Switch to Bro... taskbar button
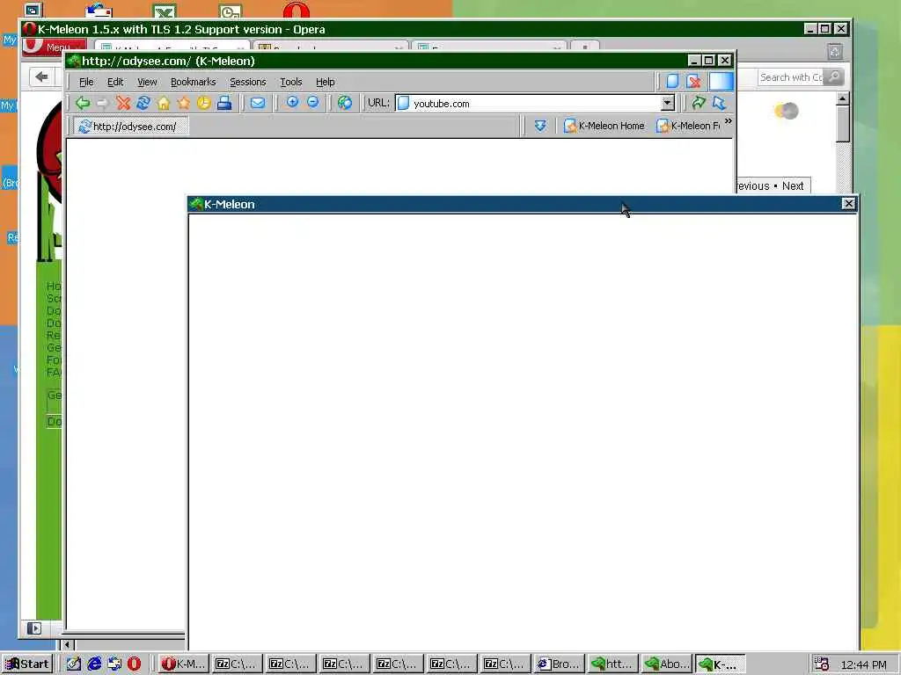Image resolution: width=901 pixels, height=675 pixels. click(559, 664)
